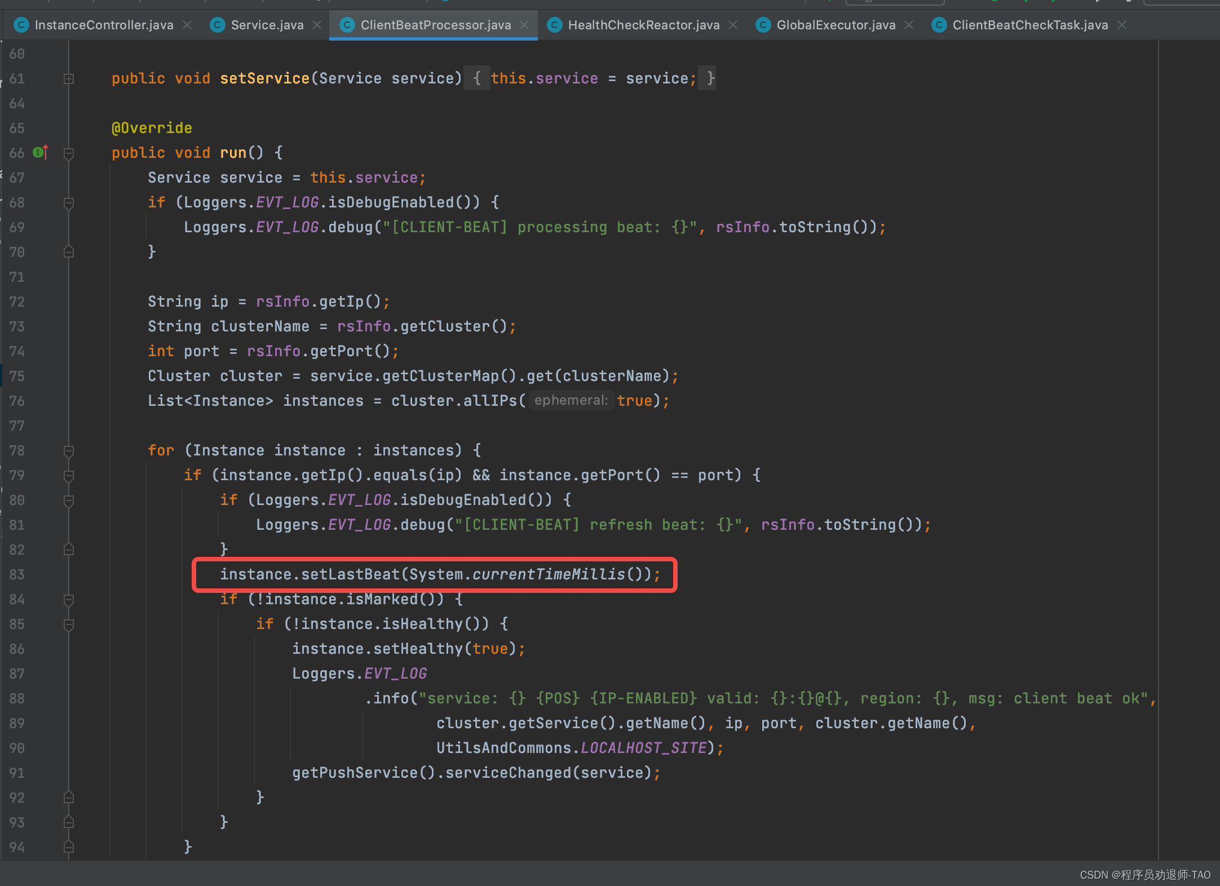Click rsInfo.getCluster() on line 73
This screenshot has width=1220, height=886.
pyautogui.click(x=422, y=326)
